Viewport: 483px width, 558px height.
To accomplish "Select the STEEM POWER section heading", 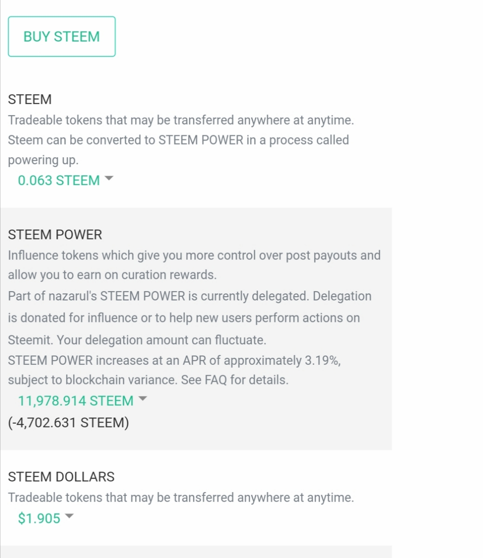I will coord(55,235).
